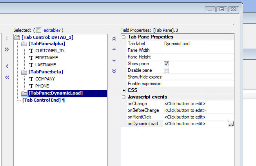Screen dimensions: 256x166
Task: Check the Disable pane checkbox
Action: click(166, 70)
